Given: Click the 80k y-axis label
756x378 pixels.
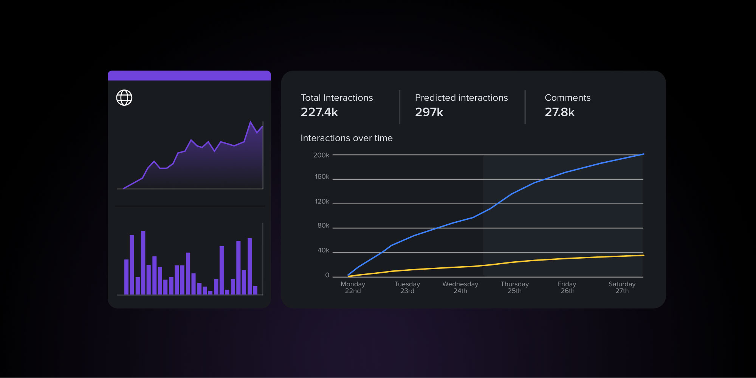Looking at the screenshot, I should 323,225.
